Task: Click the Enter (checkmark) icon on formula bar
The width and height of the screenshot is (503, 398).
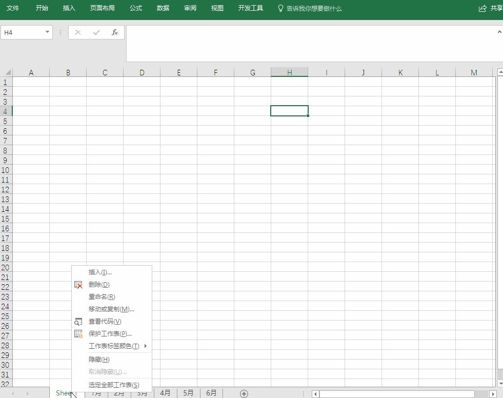Action: click(x=96, y=32)
